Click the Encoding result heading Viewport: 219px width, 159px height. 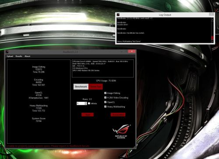pos(39,79)
